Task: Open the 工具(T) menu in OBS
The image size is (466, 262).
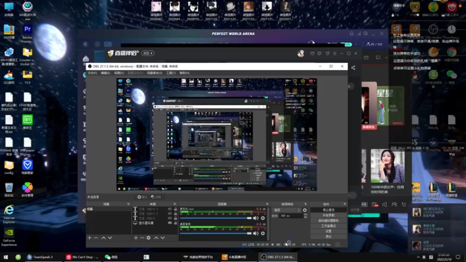Action: pyautogui.click(x=171, y=73)
